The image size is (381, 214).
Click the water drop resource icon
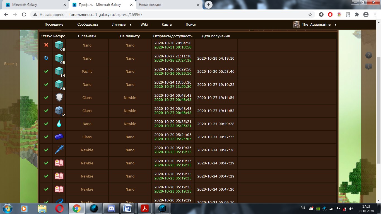(x=59, y=124)
